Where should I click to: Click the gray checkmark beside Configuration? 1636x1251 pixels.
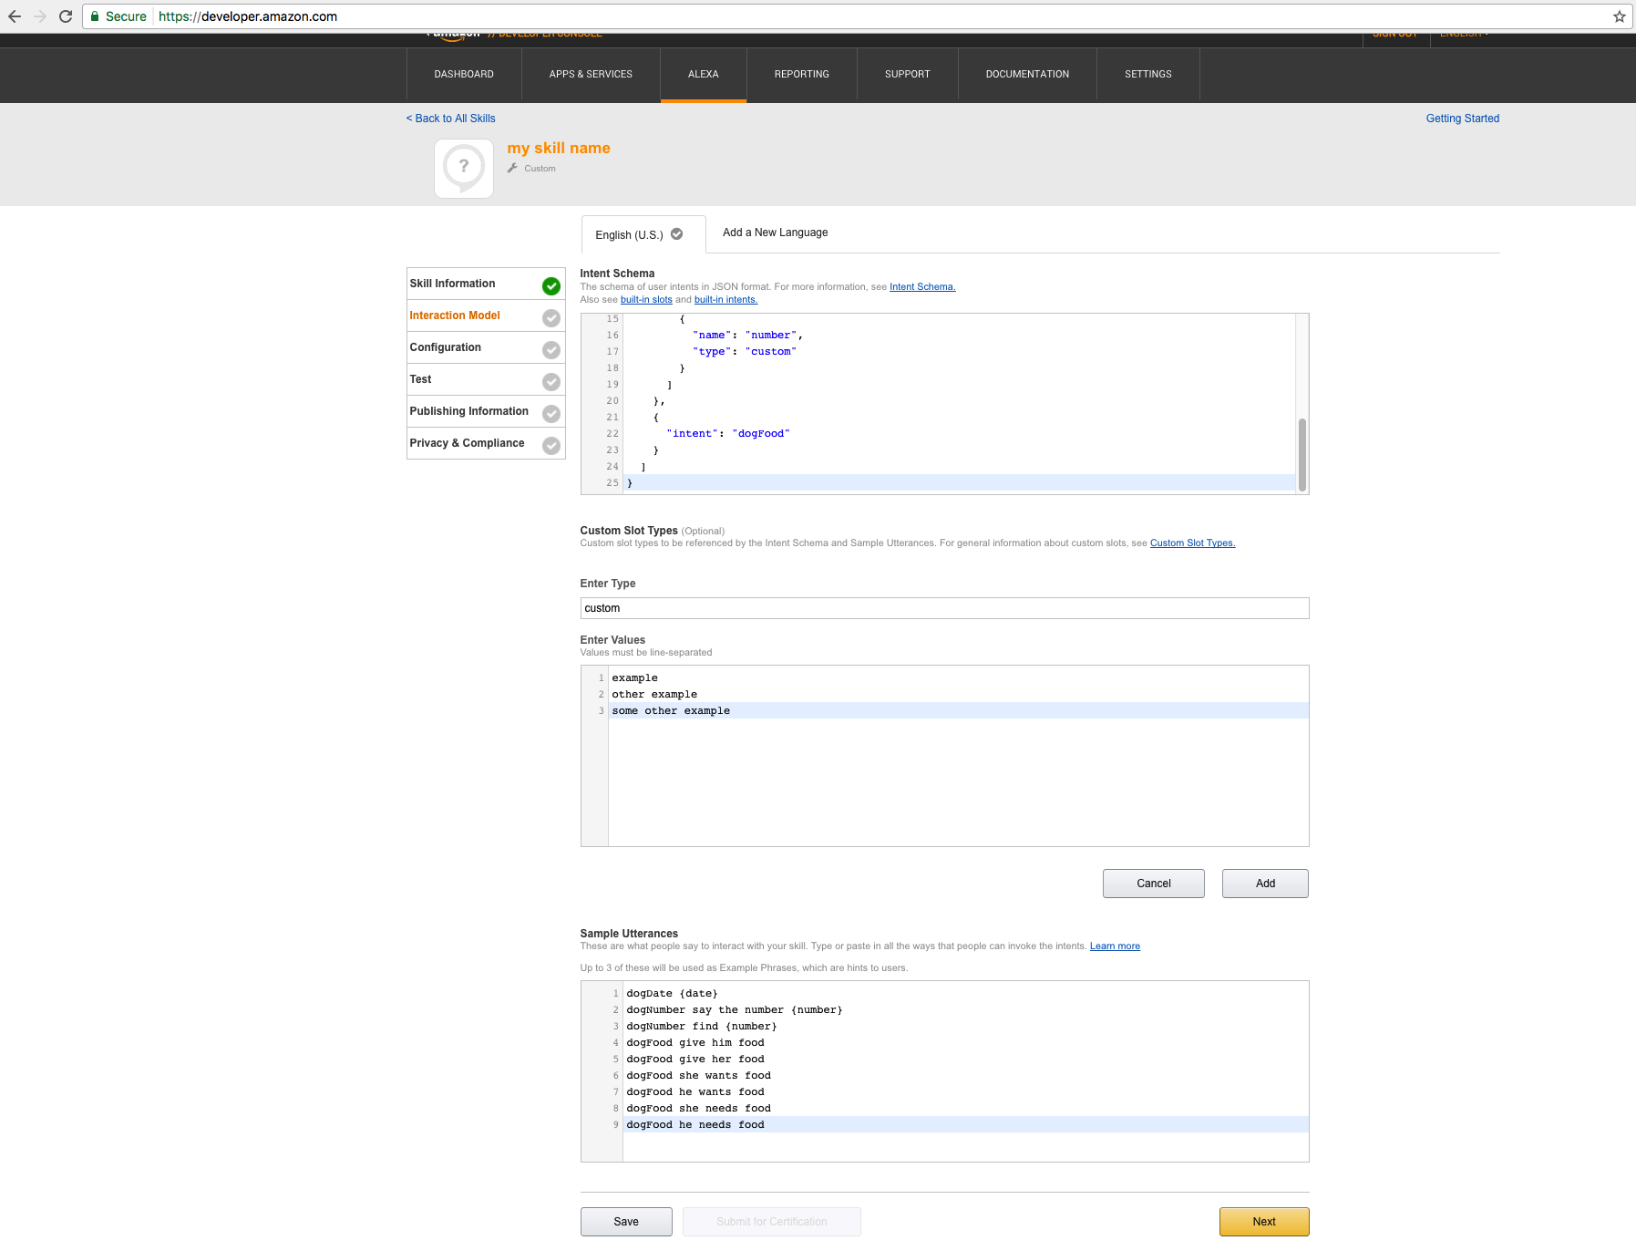[x=551, y=349]
